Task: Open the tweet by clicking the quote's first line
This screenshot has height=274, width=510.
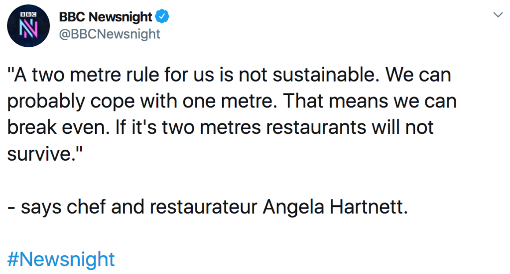Action: 229,75
